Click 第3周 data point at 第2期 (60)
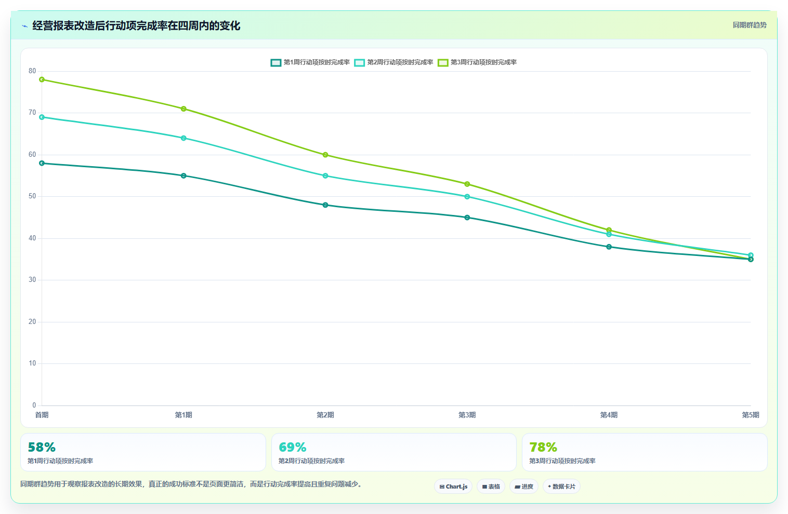788x514 pixels. [325, 155]
